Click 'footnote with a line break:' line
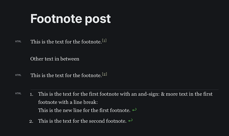229x136 pixels. point(68,102)
